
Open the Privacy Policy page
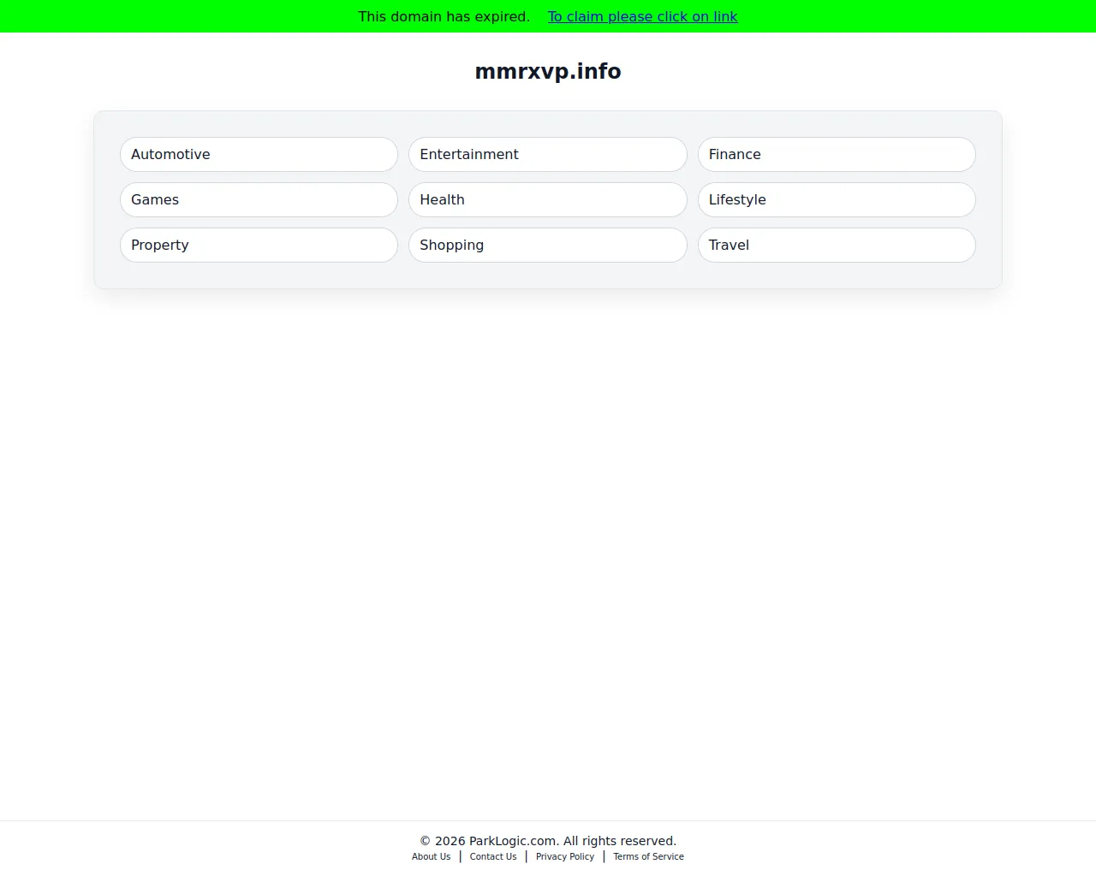click(564, 856)
